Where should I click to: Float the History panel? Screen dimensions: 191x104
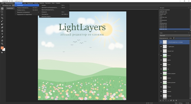point(189,8)
